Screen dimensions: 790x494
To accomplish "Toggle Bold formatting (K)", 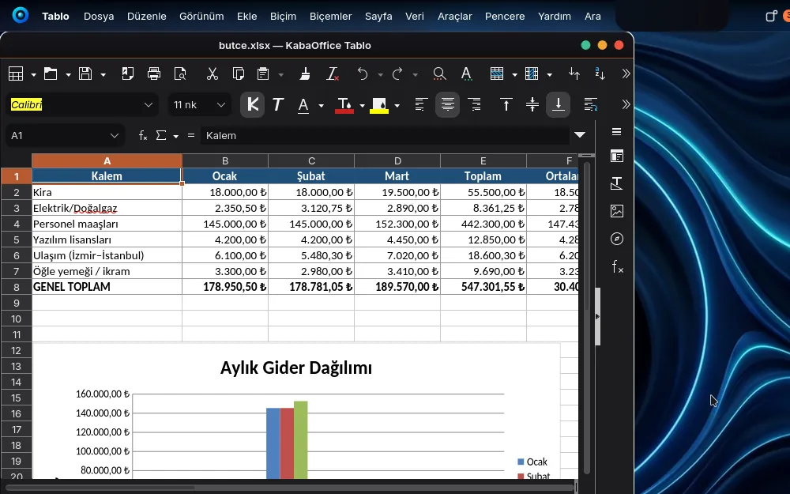I will pyautogui.click(x=253, y=105).
